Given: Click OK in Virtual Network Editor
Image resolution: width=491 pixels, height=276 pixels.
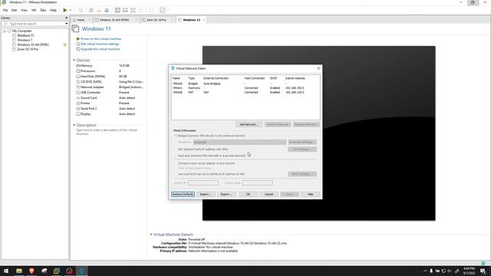Looking at the screenshot, I should (248, 194).
